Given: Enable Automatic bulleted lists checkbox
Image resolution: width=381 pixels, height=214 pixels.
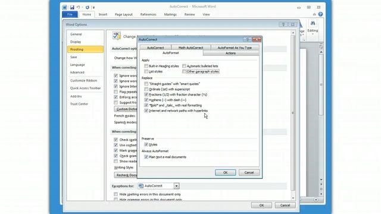Looking at the screenshot, I should pyautogui.click(x=184, y=66).
